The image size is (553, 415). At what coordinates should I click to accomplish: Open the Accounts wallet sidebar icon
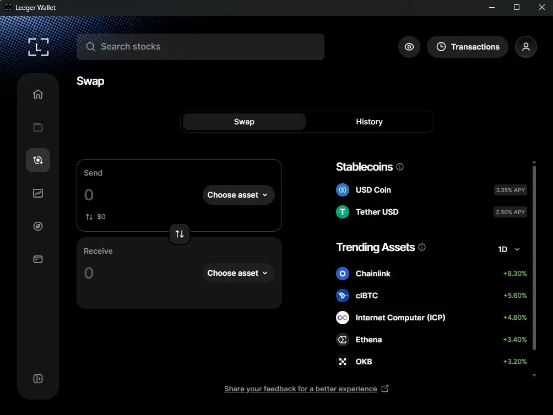point(38,127)
